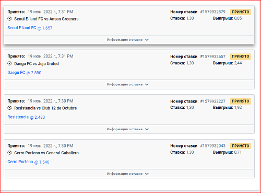Select bet number #1579932657

pos(212,56)
